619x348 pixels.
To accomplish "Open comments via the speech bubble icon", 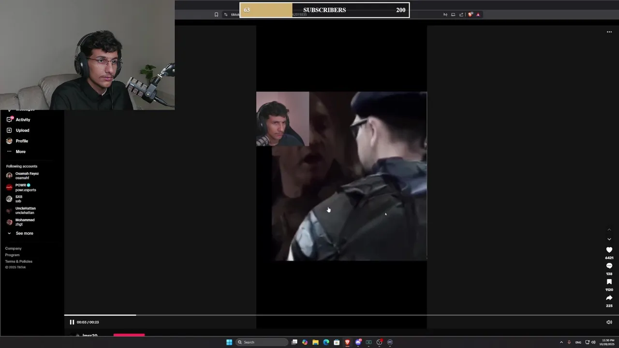I will tap(609, 266).
